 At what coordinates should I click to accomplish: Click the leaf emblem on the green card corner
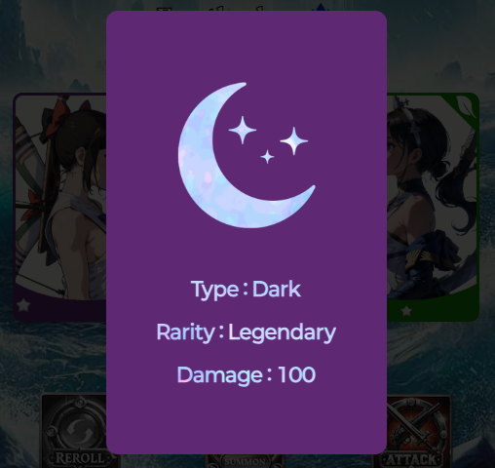pyautogui.click(x=467, y=106)
